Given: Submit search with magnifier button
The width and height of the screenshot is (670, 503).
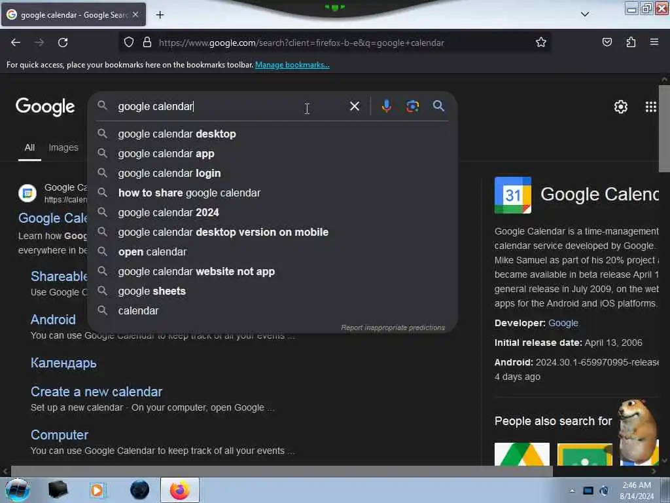Looking at the screenshot, I should (x=438, y=106).
